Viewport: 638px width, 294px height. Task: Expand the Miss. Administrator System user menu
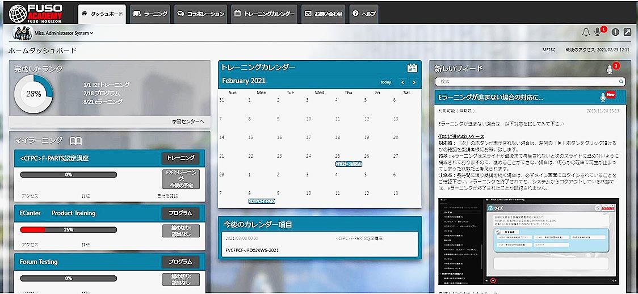tap(62, 33)
